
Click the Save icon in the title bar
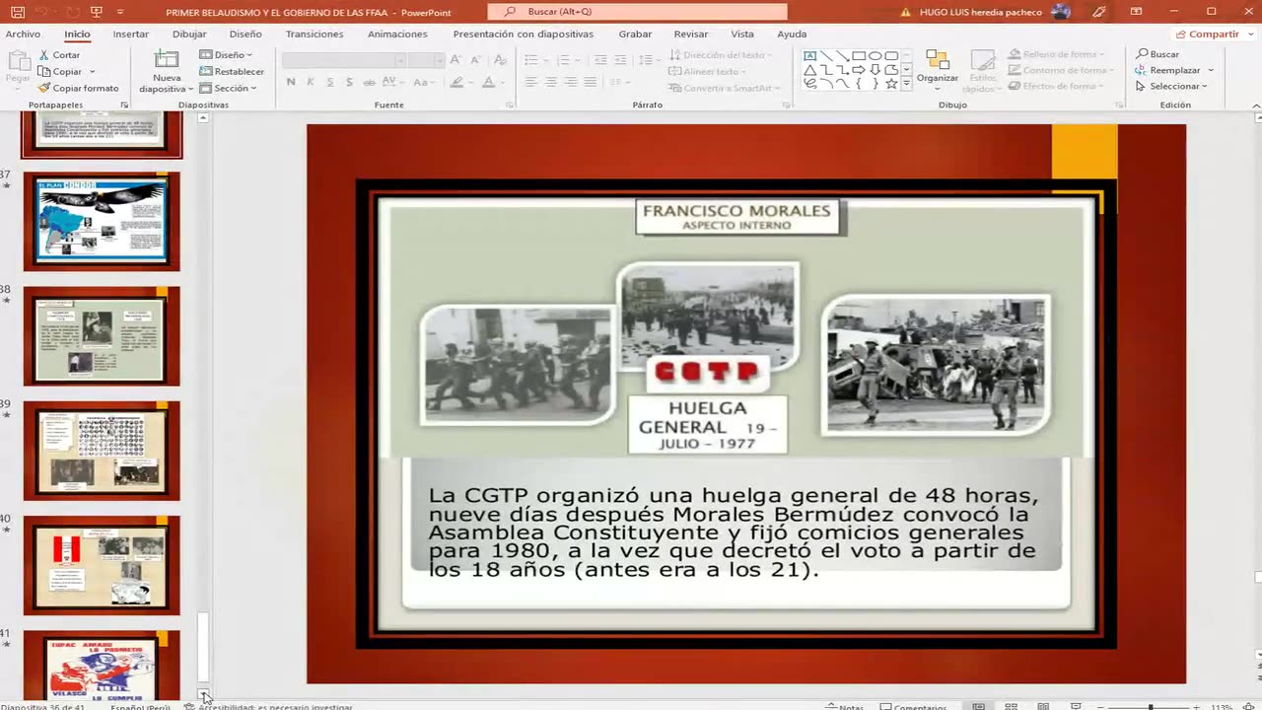pyautogui.click(x=18, y=12)
